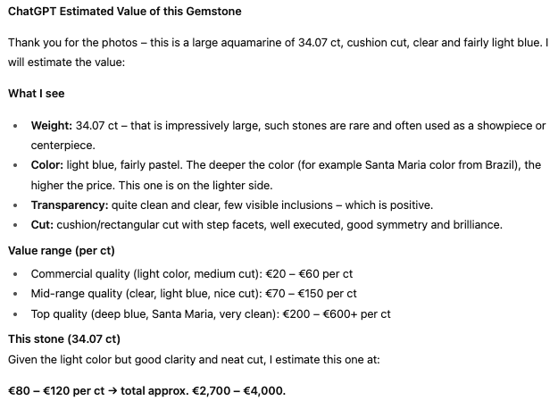Click the bold 'Weight:' label
Image resolution: width=558 pixels, height=409 pixels.
52,126
